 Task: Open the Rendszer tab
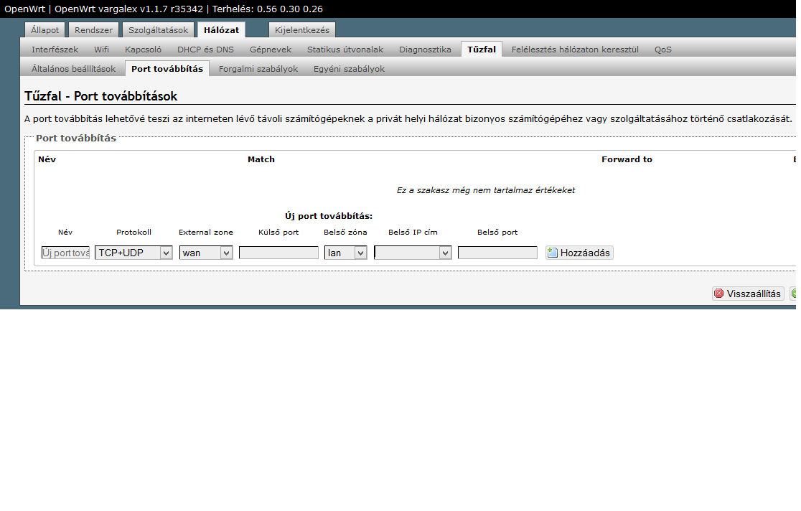(x=93, y=29)
